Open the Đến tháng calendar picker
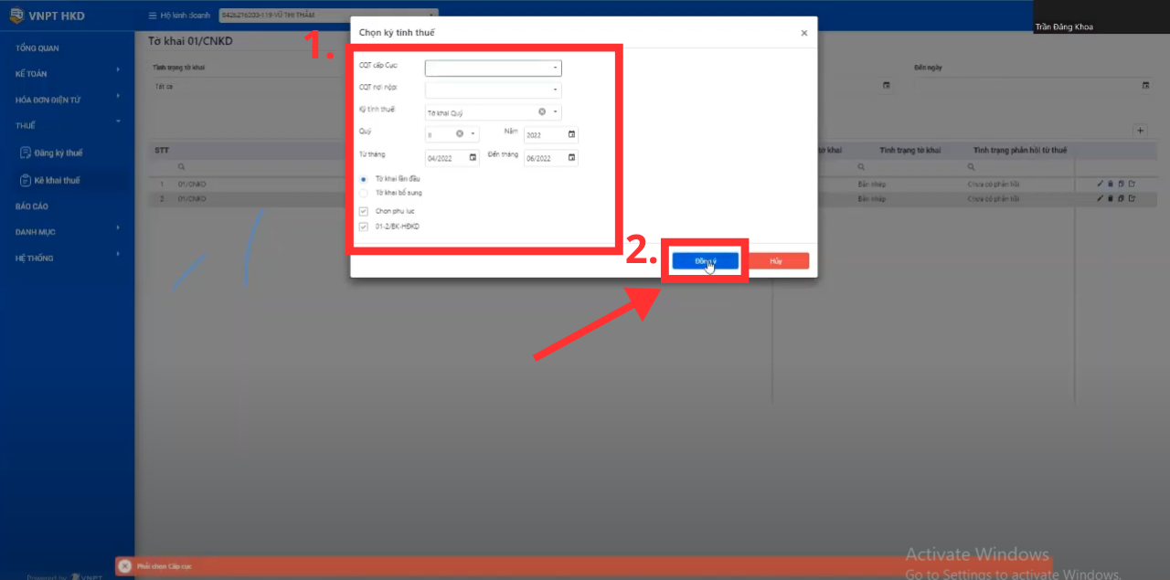This screenshot has width=1170, height=580. pos(571,158)
